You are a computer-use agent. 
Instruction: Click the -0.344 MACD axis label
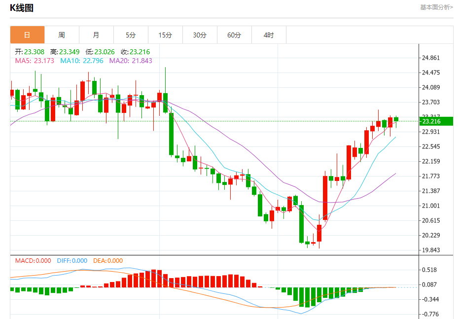(x=430, y=299)
